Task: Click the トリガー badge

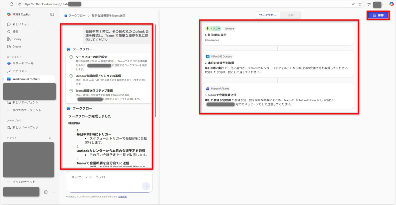Action: click(213, 29)
